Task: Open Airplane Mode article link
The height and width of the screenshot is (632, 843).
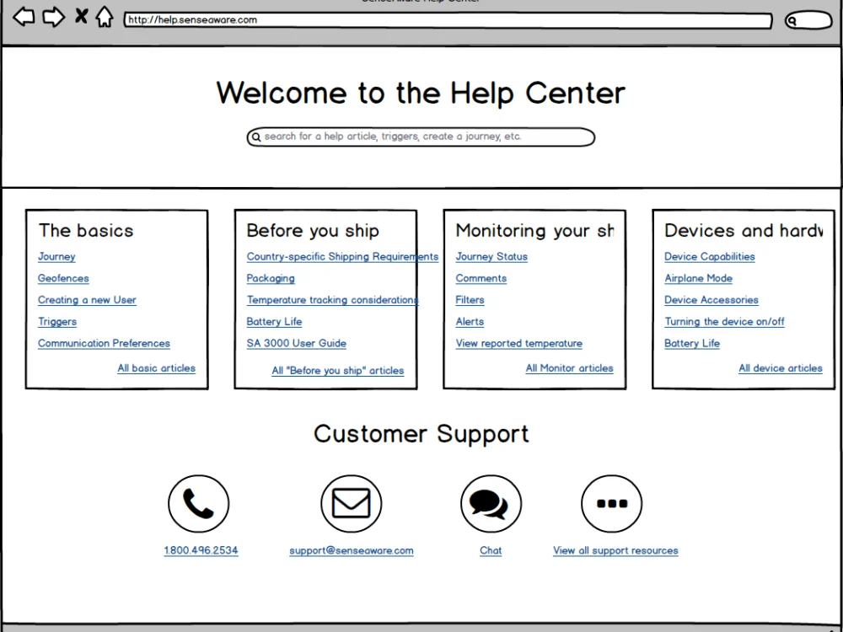Action: coord(698,278)
